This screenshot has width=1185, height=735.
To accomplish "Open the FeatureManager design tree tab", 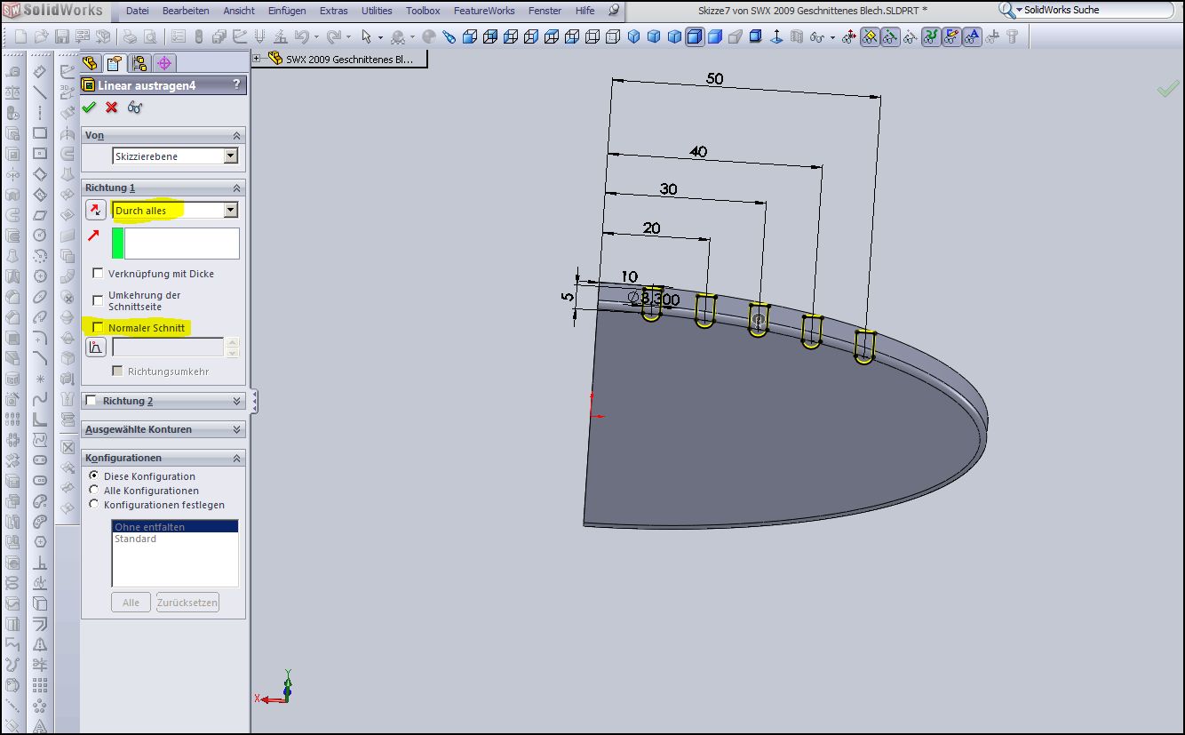I will click(90, 63).
